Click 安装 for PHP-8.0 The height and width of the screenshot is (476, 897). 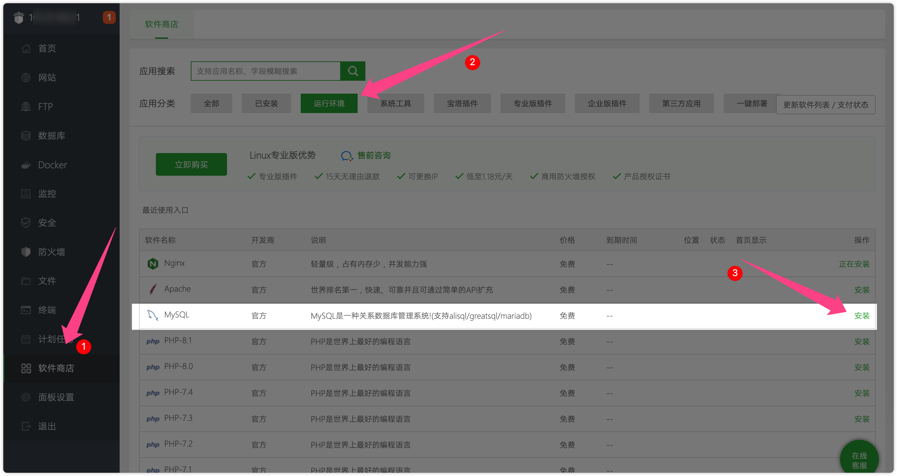click(862, 367)
